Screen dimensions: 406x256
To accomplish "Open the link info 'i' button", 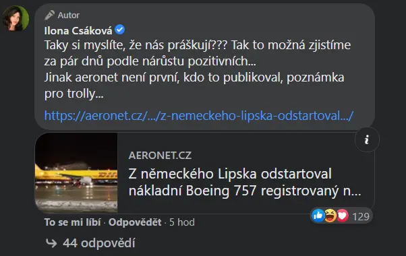I will pos(367,139).
